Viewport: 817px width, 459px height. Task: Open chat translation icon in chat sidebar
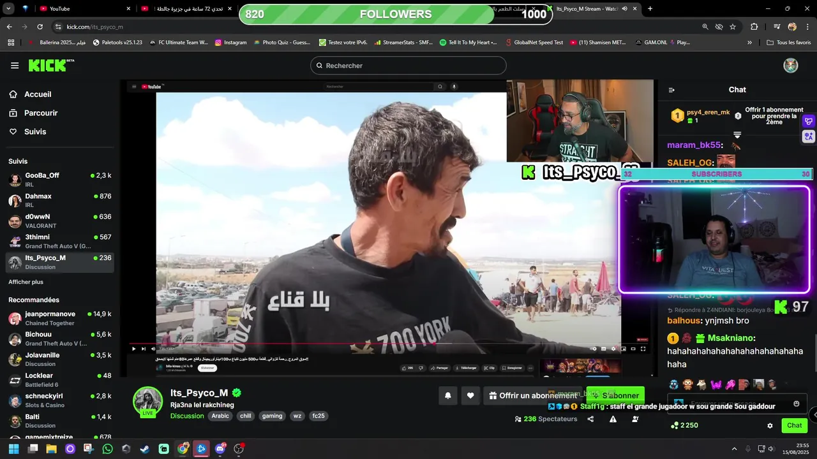click(809, 136)
